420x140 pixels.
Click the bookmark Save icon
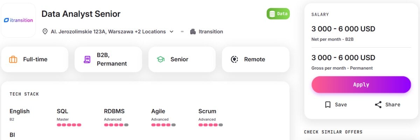[x=328, y=104]
